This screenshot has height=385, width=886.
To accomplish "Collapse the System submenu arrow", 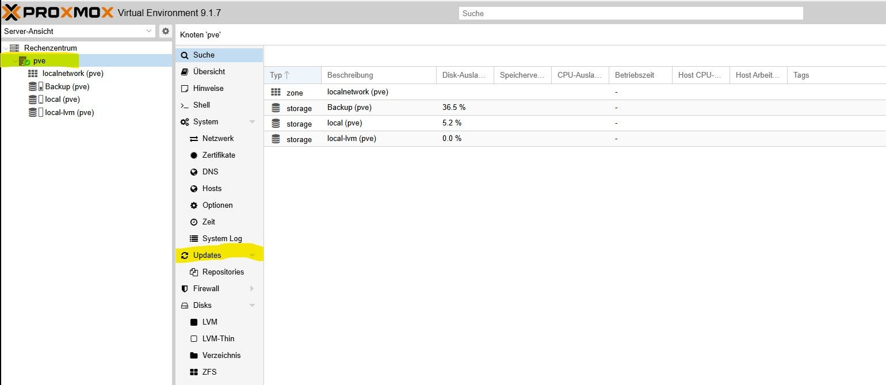I will (252, 122).
